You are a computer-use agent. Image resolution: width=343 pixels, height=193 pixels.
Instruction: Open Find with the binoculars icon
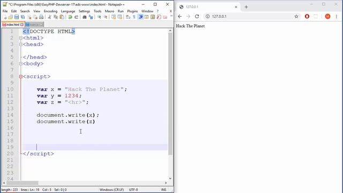coord(85,17)
